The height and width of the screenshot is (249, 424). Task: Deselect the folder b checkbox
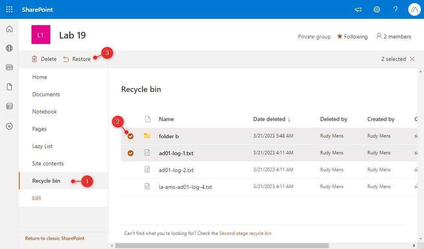click(131, 136)
